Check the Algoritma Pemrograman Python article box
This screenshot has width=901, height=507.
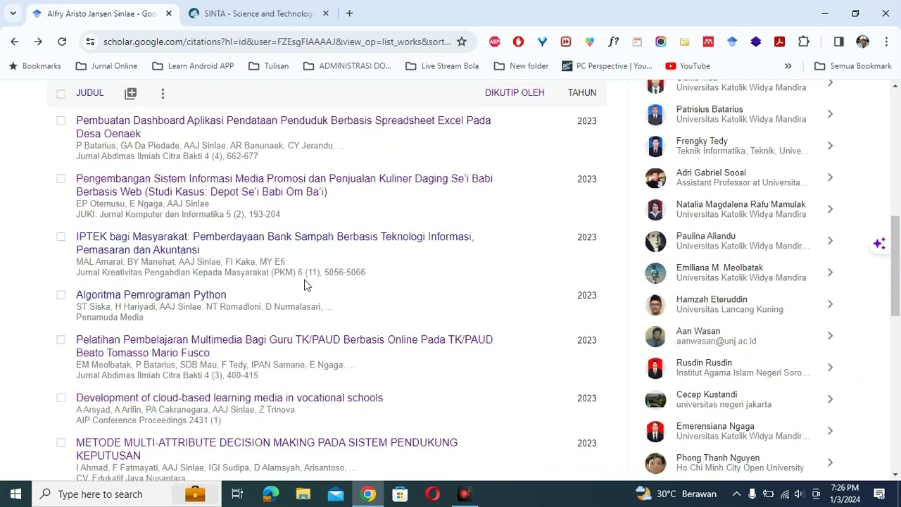[61, 295]
